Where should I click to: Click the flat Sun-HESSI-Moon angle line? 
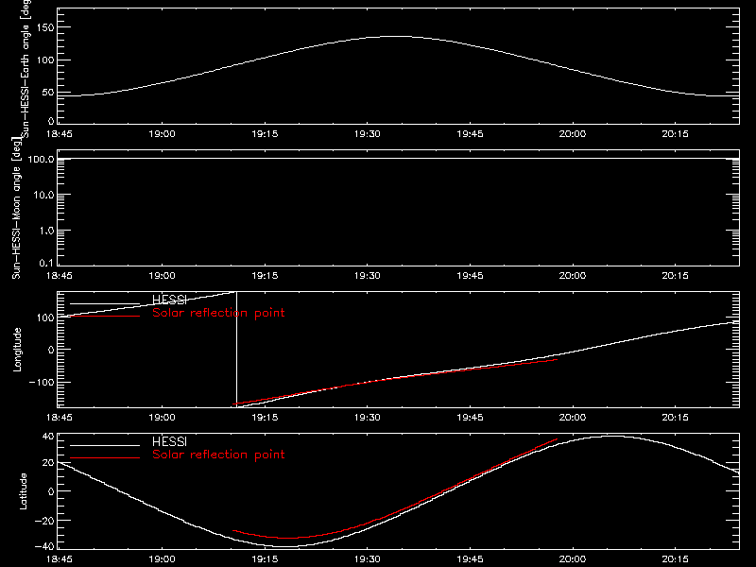click(x=398, y=158)
